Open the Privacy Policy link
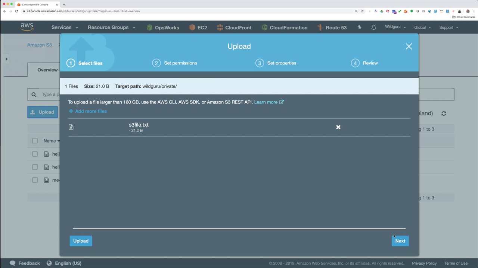Screen dimensions: 478x268 pos(424,263)
